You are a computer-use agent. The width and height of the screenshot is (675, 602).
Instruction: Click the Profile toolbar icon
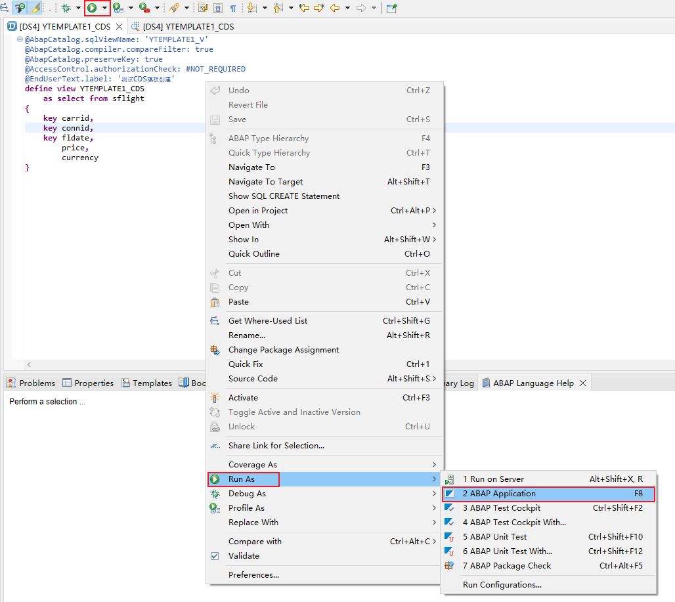point(119,8)
